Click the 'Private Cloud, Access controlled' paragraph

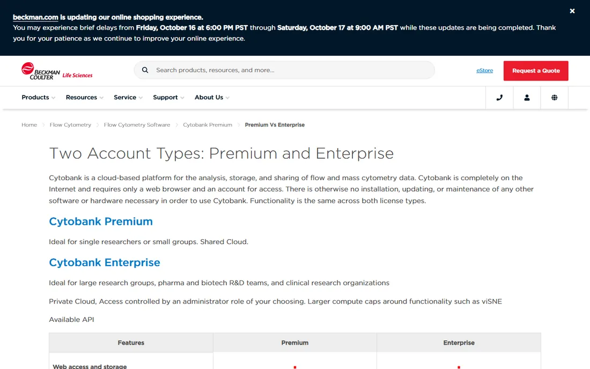click(x=276, y=301)
